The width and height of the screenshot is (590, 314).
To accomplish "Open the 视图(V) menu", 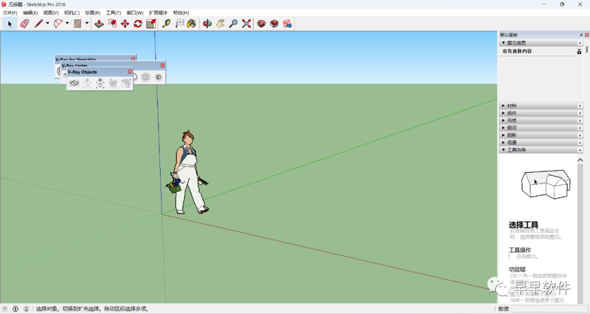I will click(51, 13).
